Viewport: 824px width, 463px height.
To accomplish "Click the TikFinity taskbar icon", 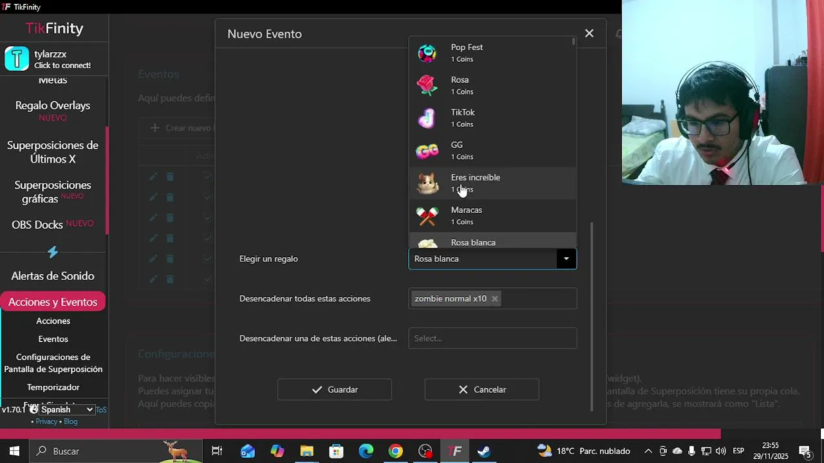I will point(455,451).
